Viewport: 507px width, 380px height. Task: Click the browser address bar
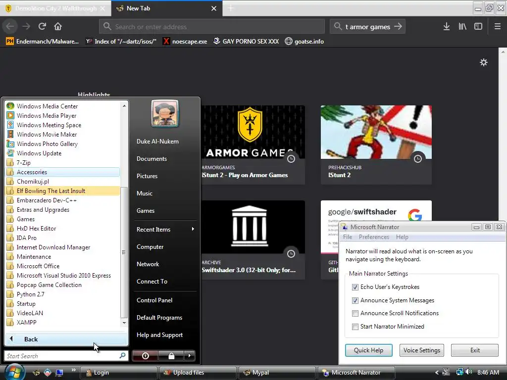212,27
